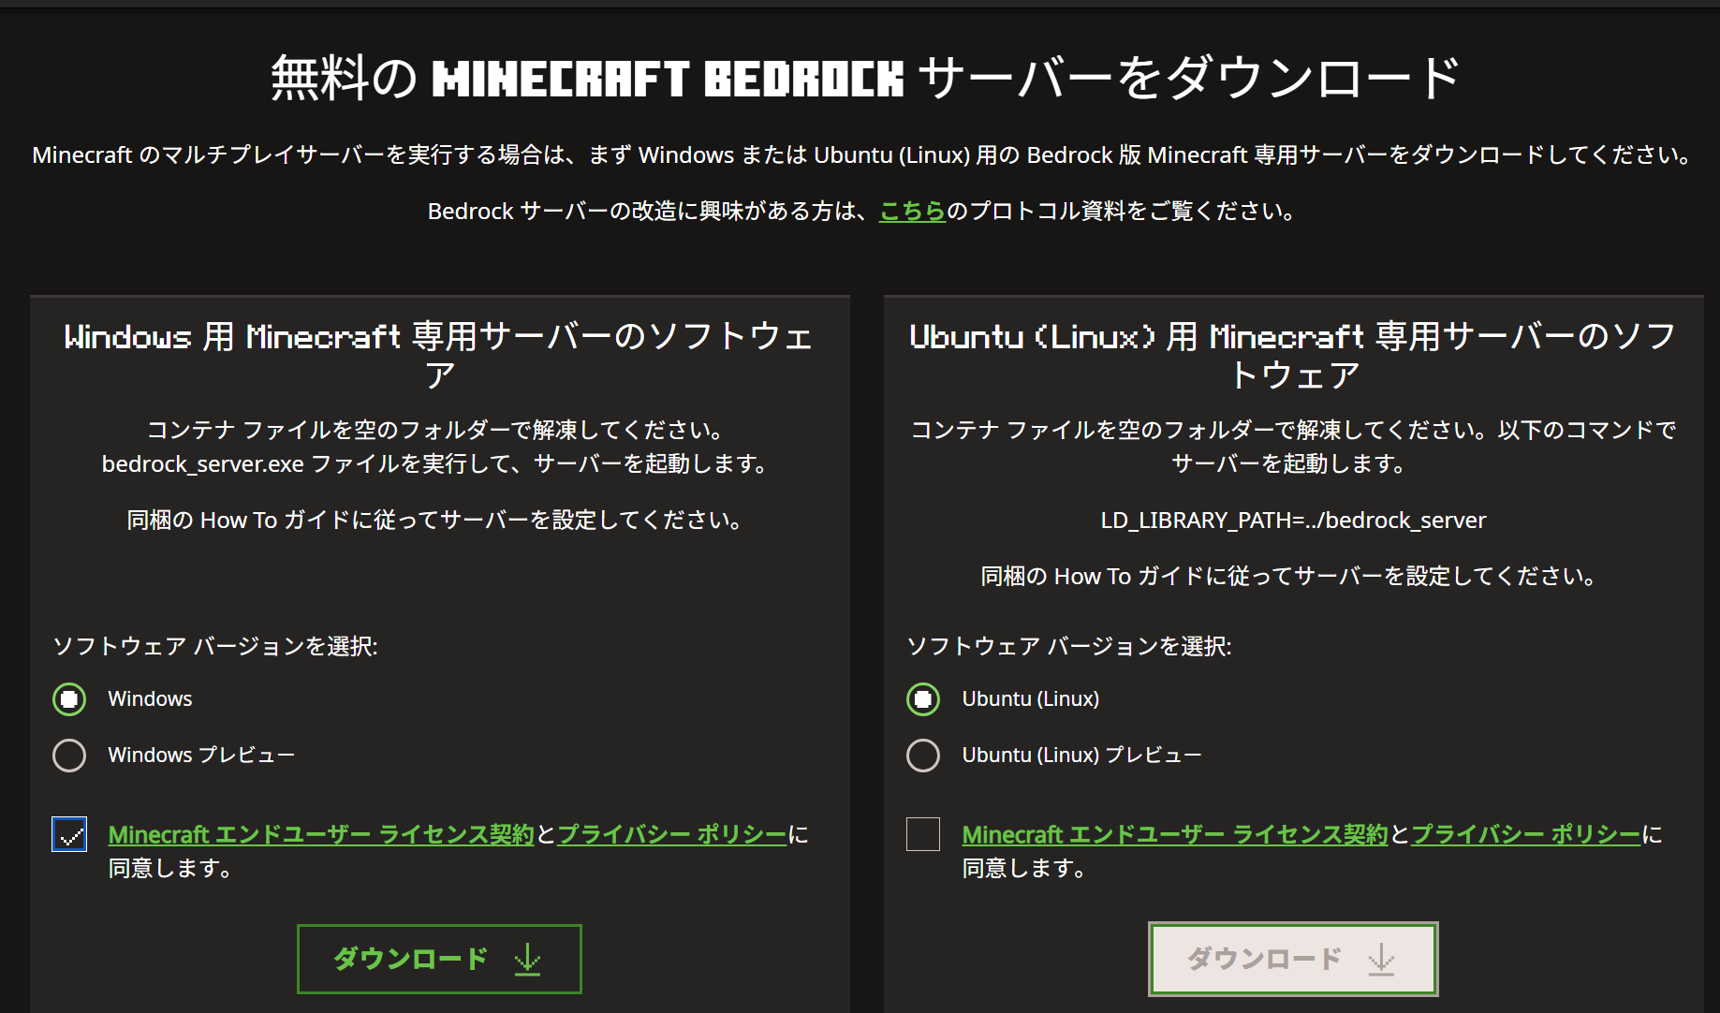1720x1013 pixels.
Task: Select the Windows プレビュー radio option
Action: click(x=69, y=756)
